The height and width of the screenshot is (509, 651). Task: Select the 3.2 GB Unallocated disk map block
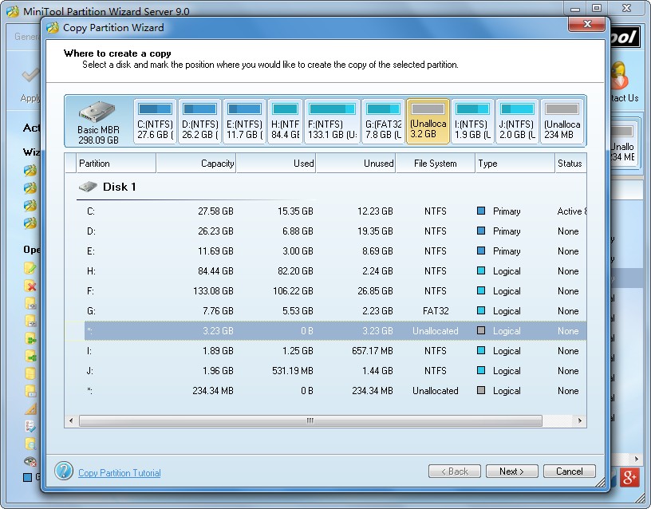coord(428,121)
